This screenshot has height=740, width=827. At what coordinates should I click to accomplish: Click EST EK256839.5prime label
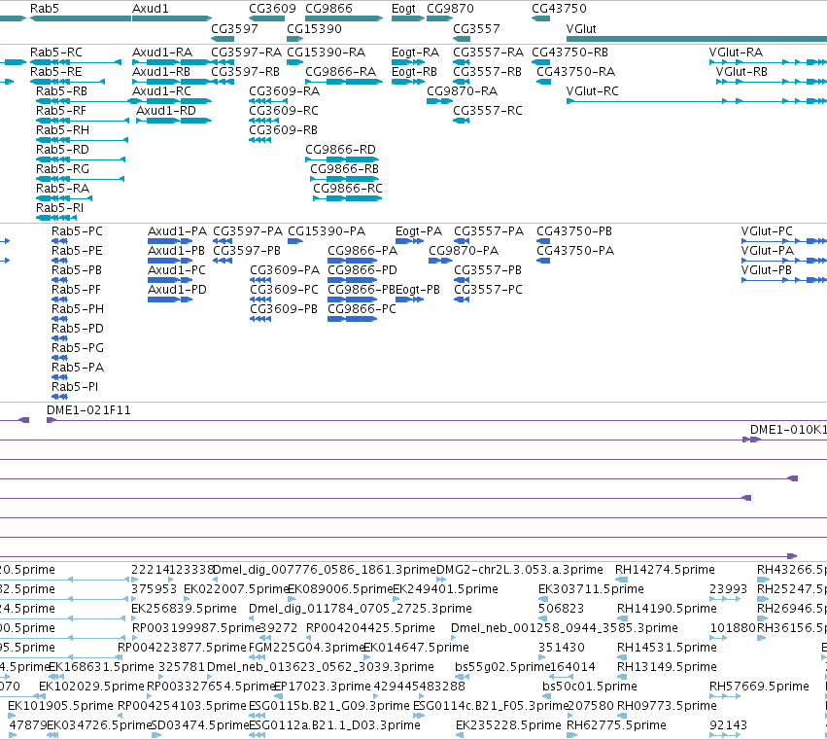click(184, 609)
